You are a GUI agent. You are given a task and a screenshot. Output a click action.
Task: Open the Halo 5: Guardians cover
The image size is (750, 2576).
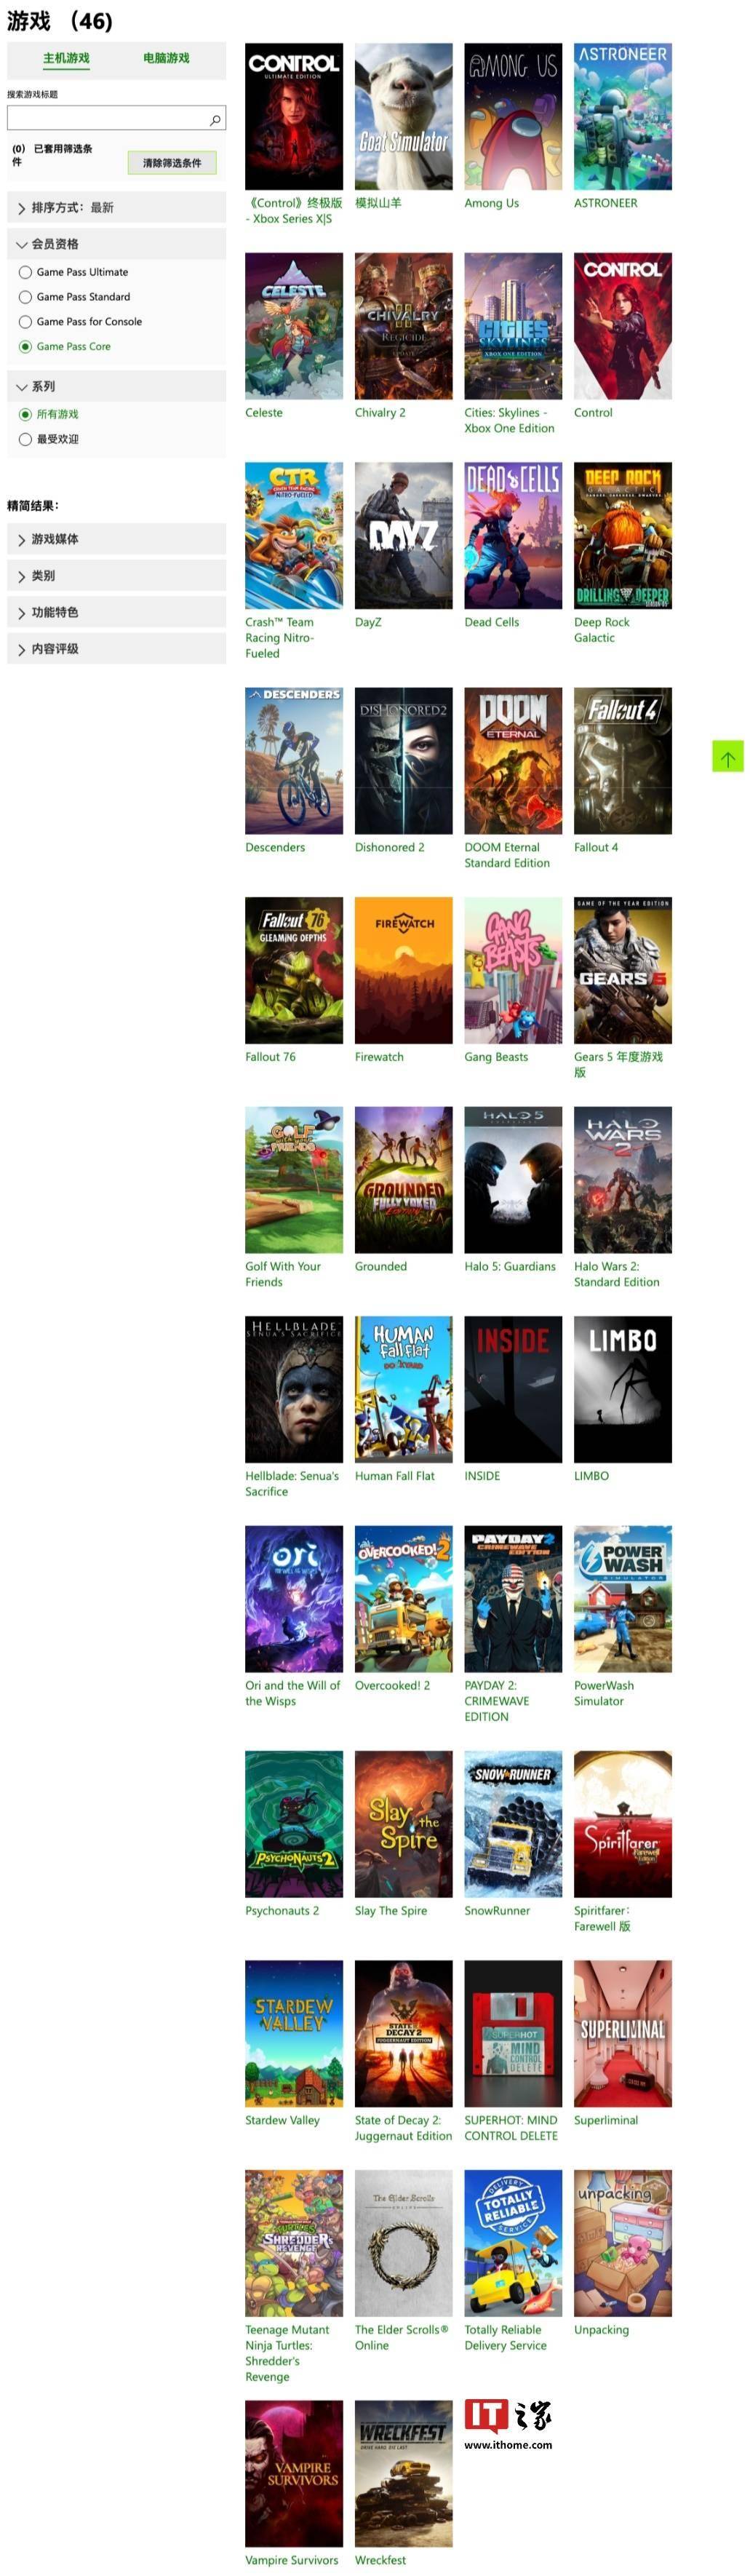point(513,1179)
